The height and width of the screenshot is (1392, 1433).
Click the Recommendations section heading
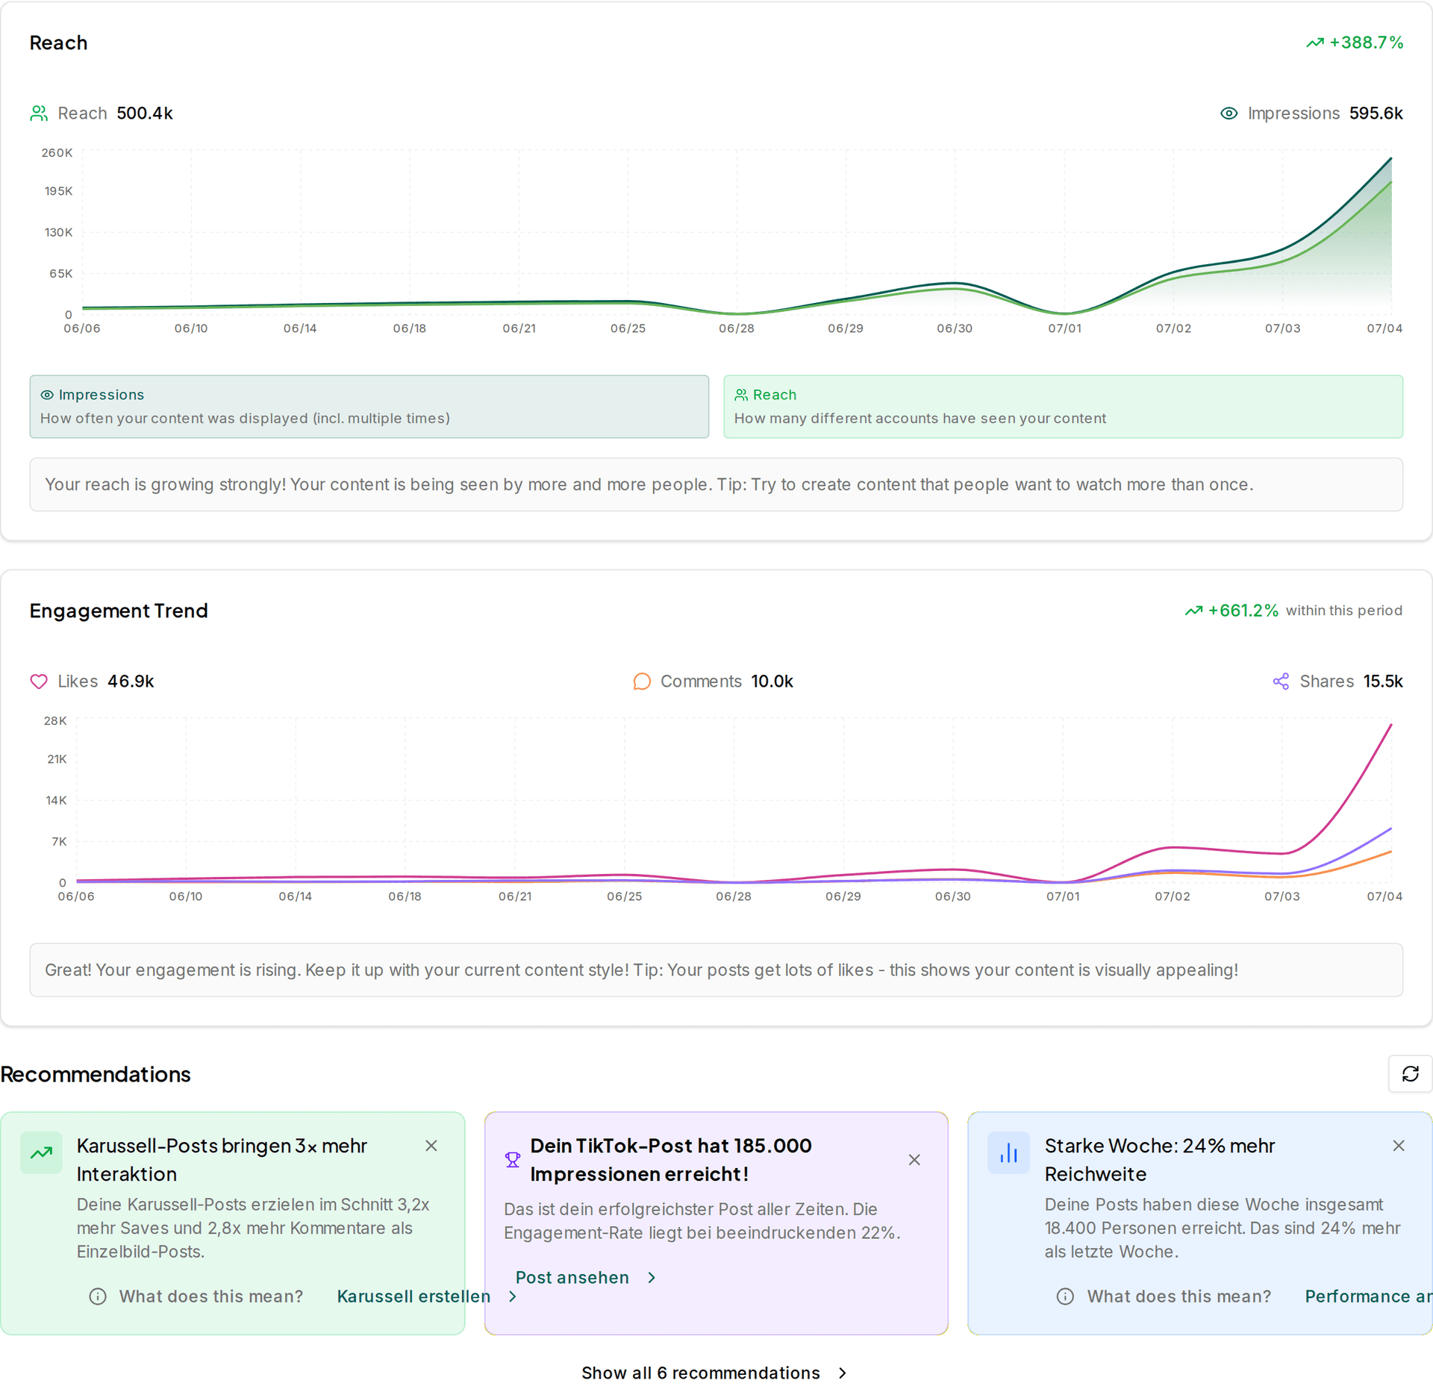[96, 1074]
